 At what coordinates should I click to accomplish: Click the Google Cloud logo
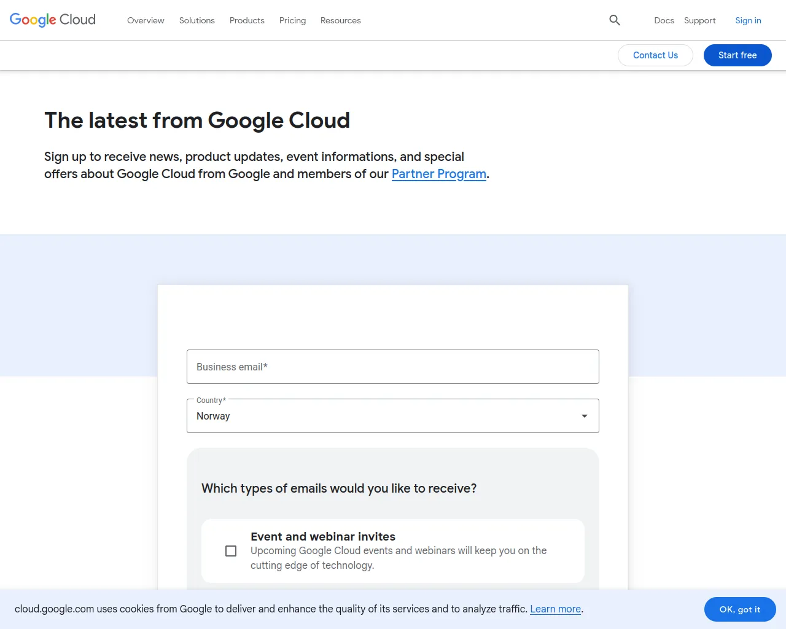pyautogui.click(x=53, y=20)
